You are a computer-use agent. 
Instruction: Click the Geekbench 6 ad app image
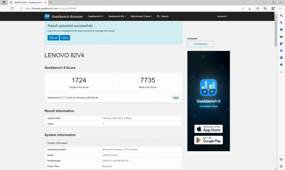coord(209,88)
